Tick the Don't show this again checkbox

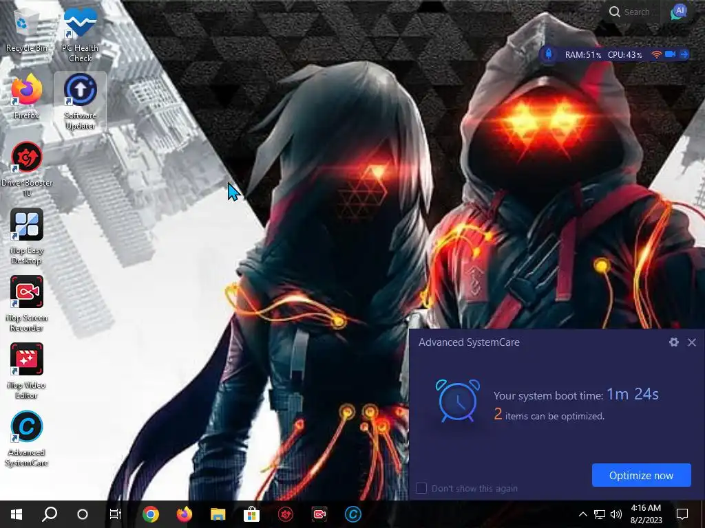421,488
